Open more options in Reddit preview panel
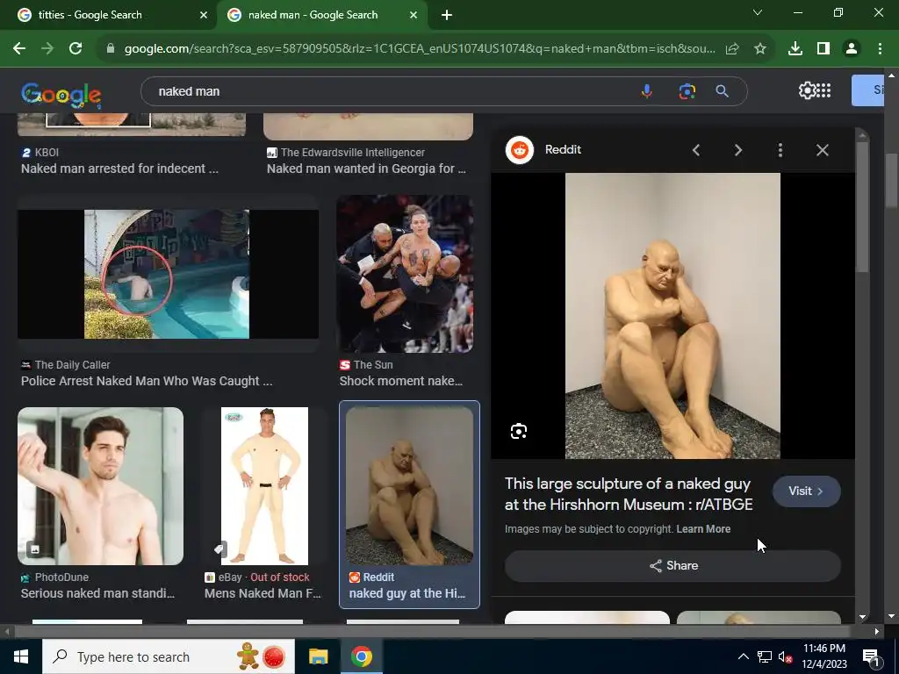Screen dimensions: 899x674 [x=780, y=150]
